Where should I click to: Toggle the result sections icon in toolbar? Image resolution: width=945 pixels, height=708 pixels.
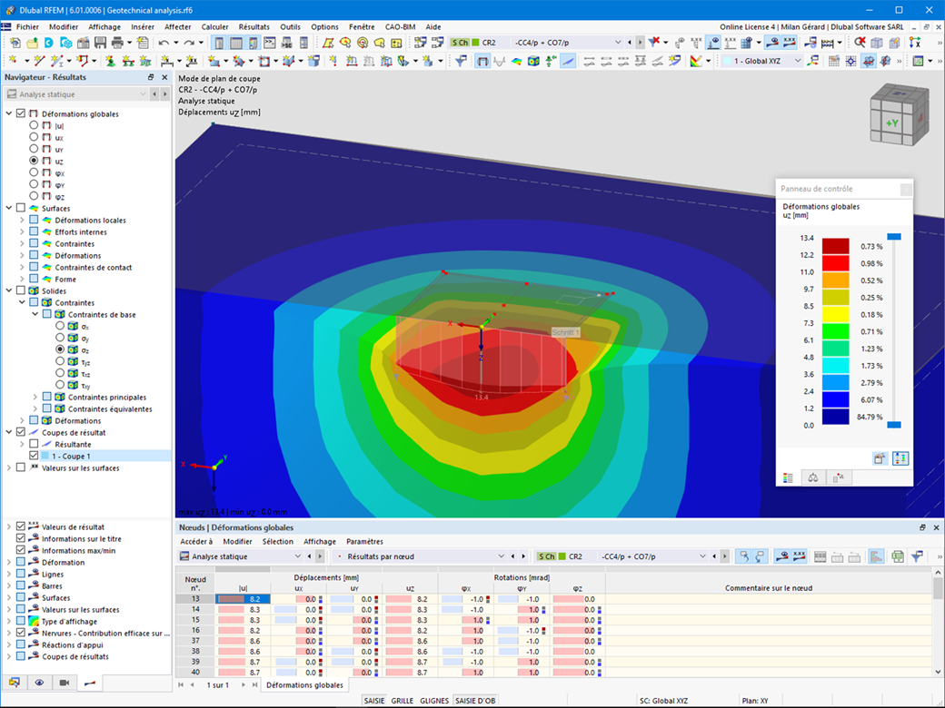(x=568, y=61)
